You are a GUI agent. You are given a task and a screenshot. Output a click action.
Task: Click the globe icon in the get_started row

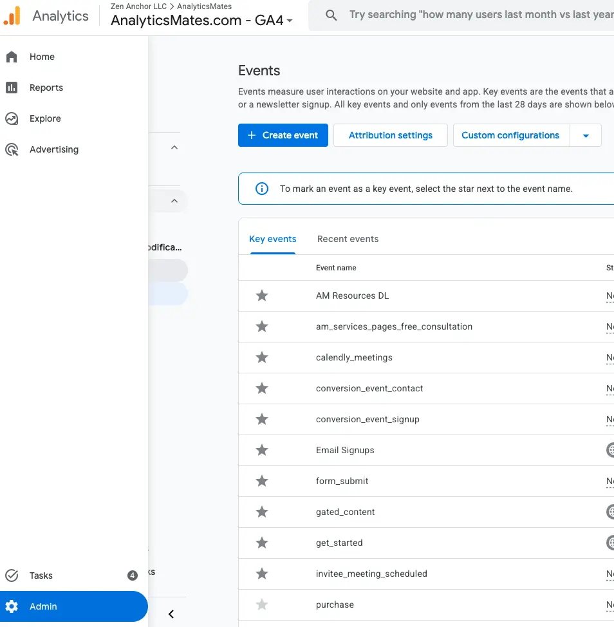click(610, 543)
